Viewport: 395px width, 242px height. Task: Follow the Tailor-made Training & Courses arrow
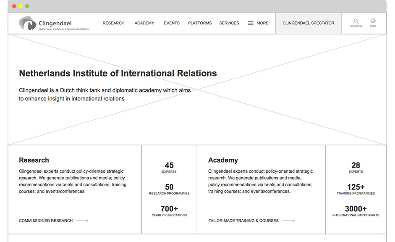[289, 221]
